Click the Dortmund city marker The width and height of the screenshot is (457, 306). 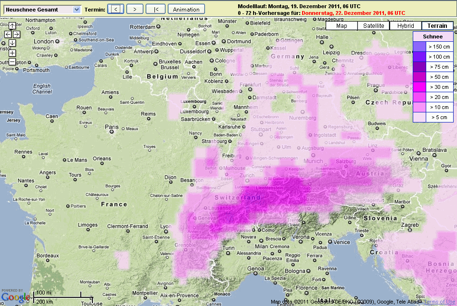224,41
